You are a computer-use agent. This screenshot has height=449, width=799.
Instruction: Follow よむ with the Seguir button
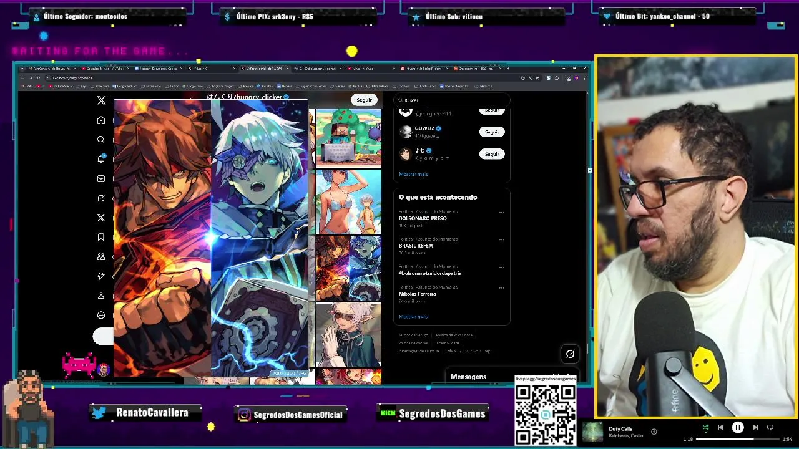tap(492, 154)
